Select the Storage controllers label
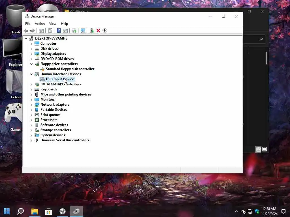Image resolution: width=290 pixels, height=217 pixels. 56,130
